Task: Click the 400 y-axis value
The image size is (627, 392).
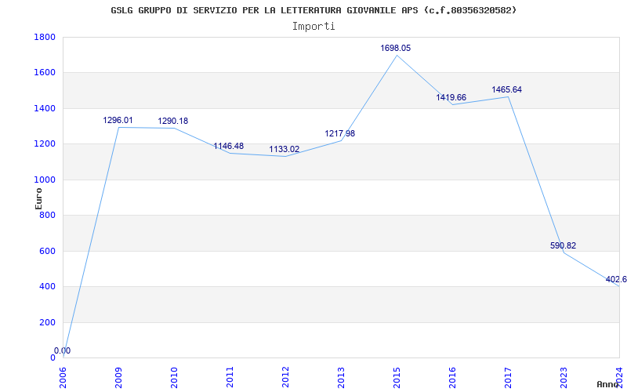Action: coord(48,287)
